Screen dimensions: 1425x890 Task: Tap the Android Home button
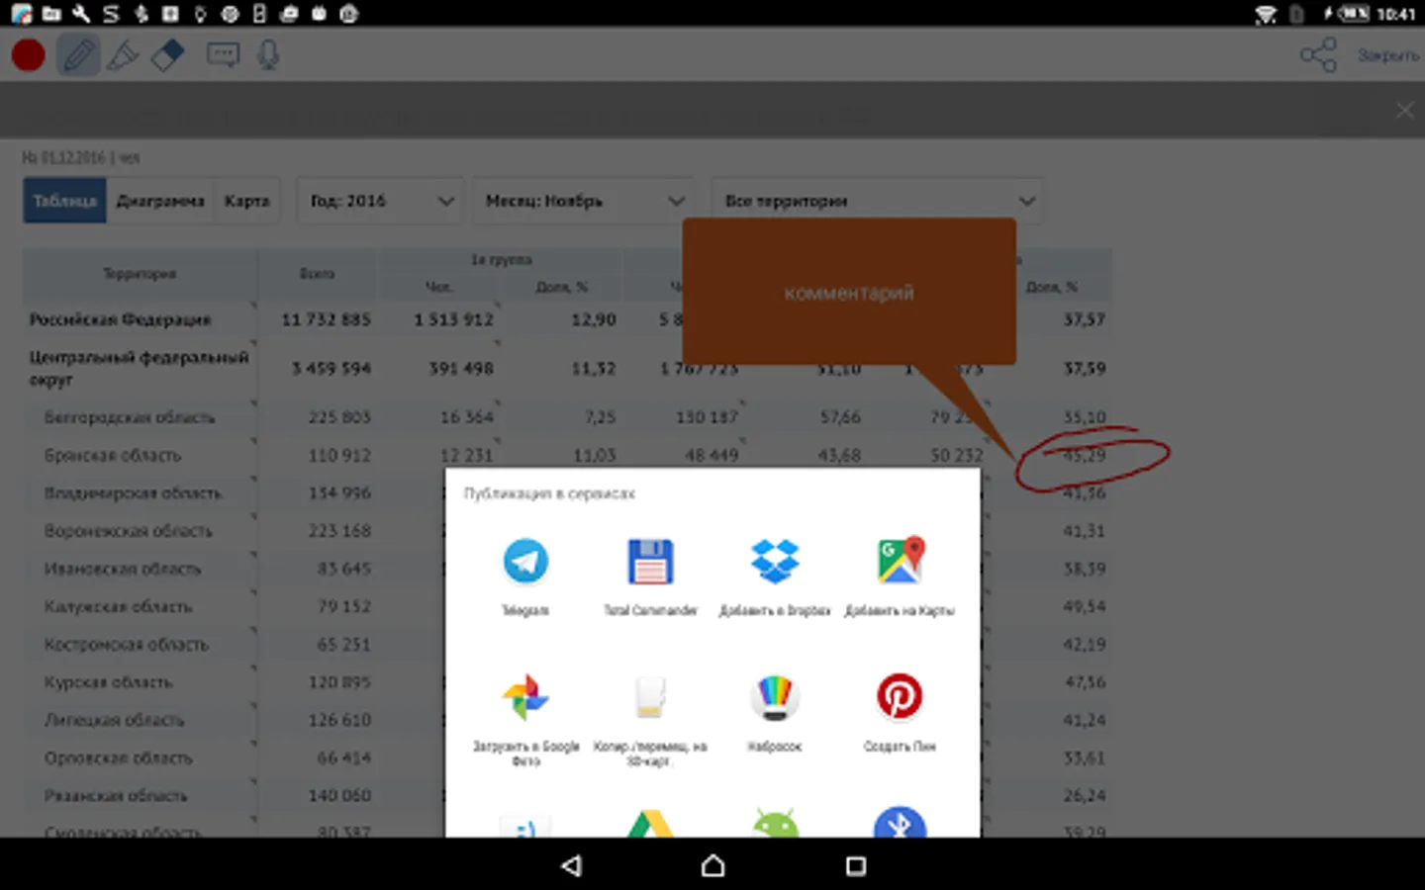click(712, 865)
